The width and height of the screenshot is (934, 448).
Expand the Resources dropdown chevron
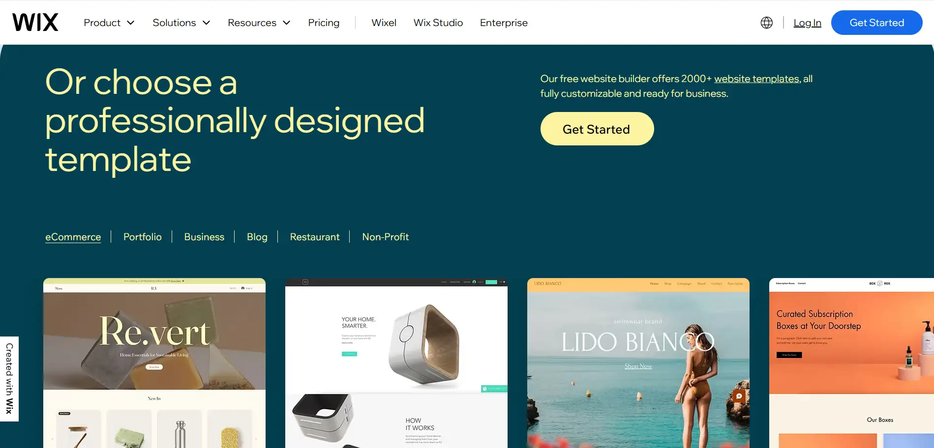point(287,23)
